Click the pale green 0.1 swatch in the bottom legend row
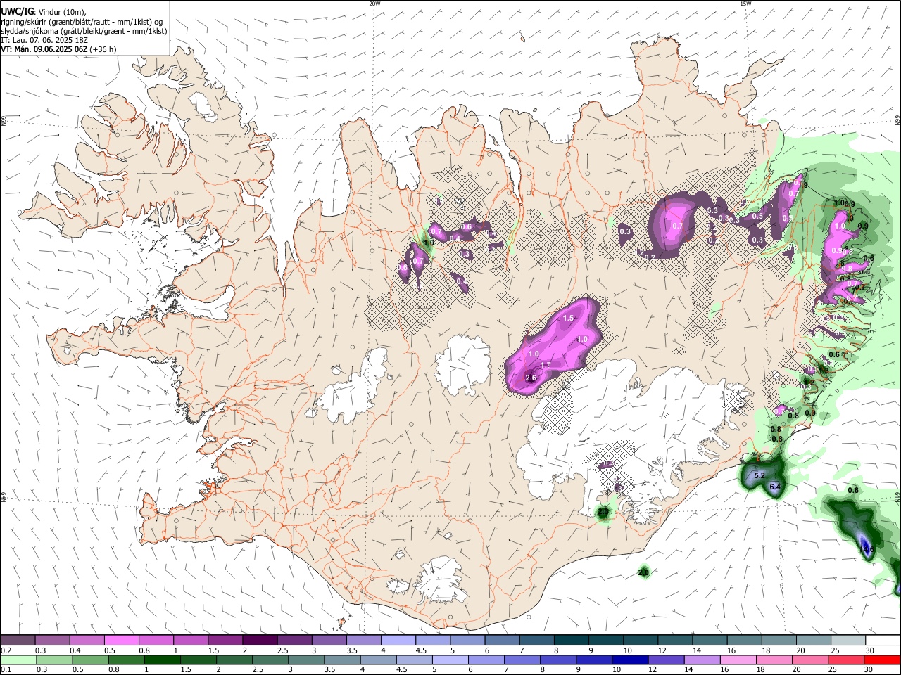Screen dimensions: 901x675 point(18,660)
